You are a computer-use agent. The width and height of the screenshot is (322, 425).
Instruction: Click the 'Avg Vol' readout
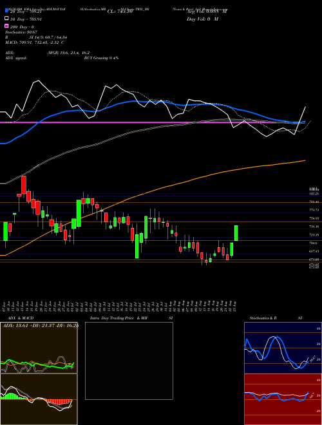click(x=207, y=12)
